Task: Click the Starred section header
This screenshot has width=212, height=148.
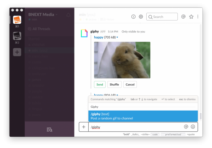Action: pos(34,39)
